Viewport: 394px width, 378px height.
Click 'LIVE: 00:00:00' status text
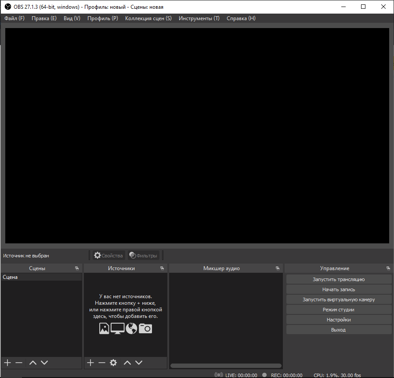pyautogui.click(x=241, y=375)
